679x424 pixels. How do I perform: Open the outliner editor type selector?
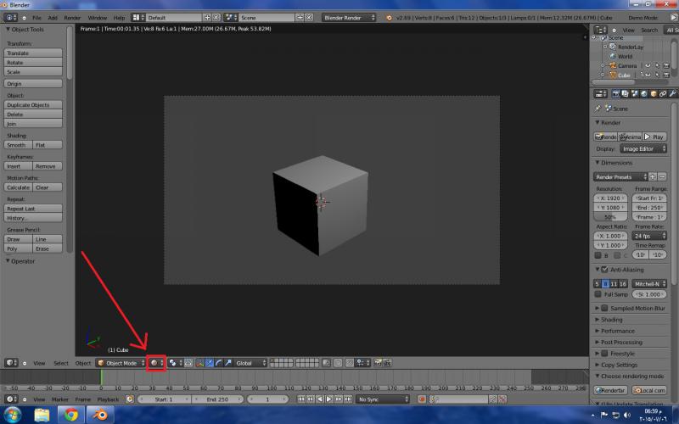pos(600,30)
